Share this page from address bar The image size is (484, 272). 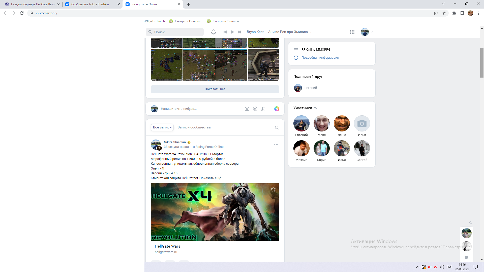click(x=436, y=13)
